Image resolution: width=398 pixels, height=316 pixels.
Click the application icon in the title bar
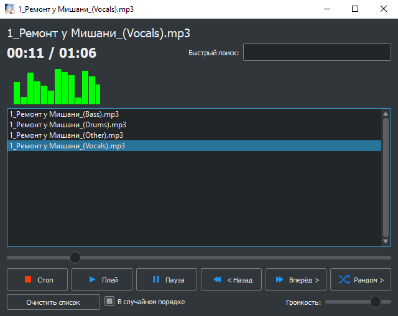(x=10, y=9)
